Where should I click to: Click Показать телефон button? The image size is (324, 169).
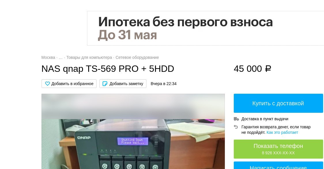[x=278, y=149]
